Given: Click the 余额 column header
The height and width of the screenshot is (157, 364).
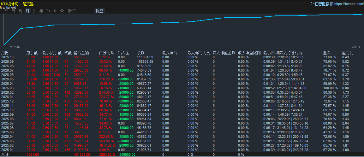Looking at the screenshot, I should tap(141, 53).
